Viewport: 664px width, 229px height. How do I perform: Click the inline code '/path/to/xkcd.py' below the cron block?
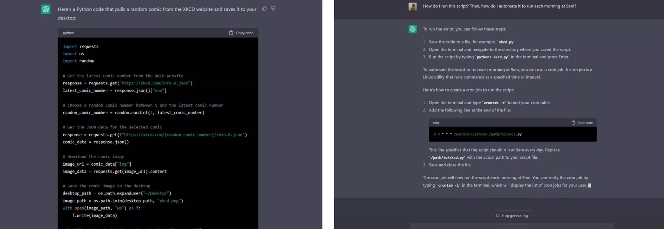pos(447,157)
